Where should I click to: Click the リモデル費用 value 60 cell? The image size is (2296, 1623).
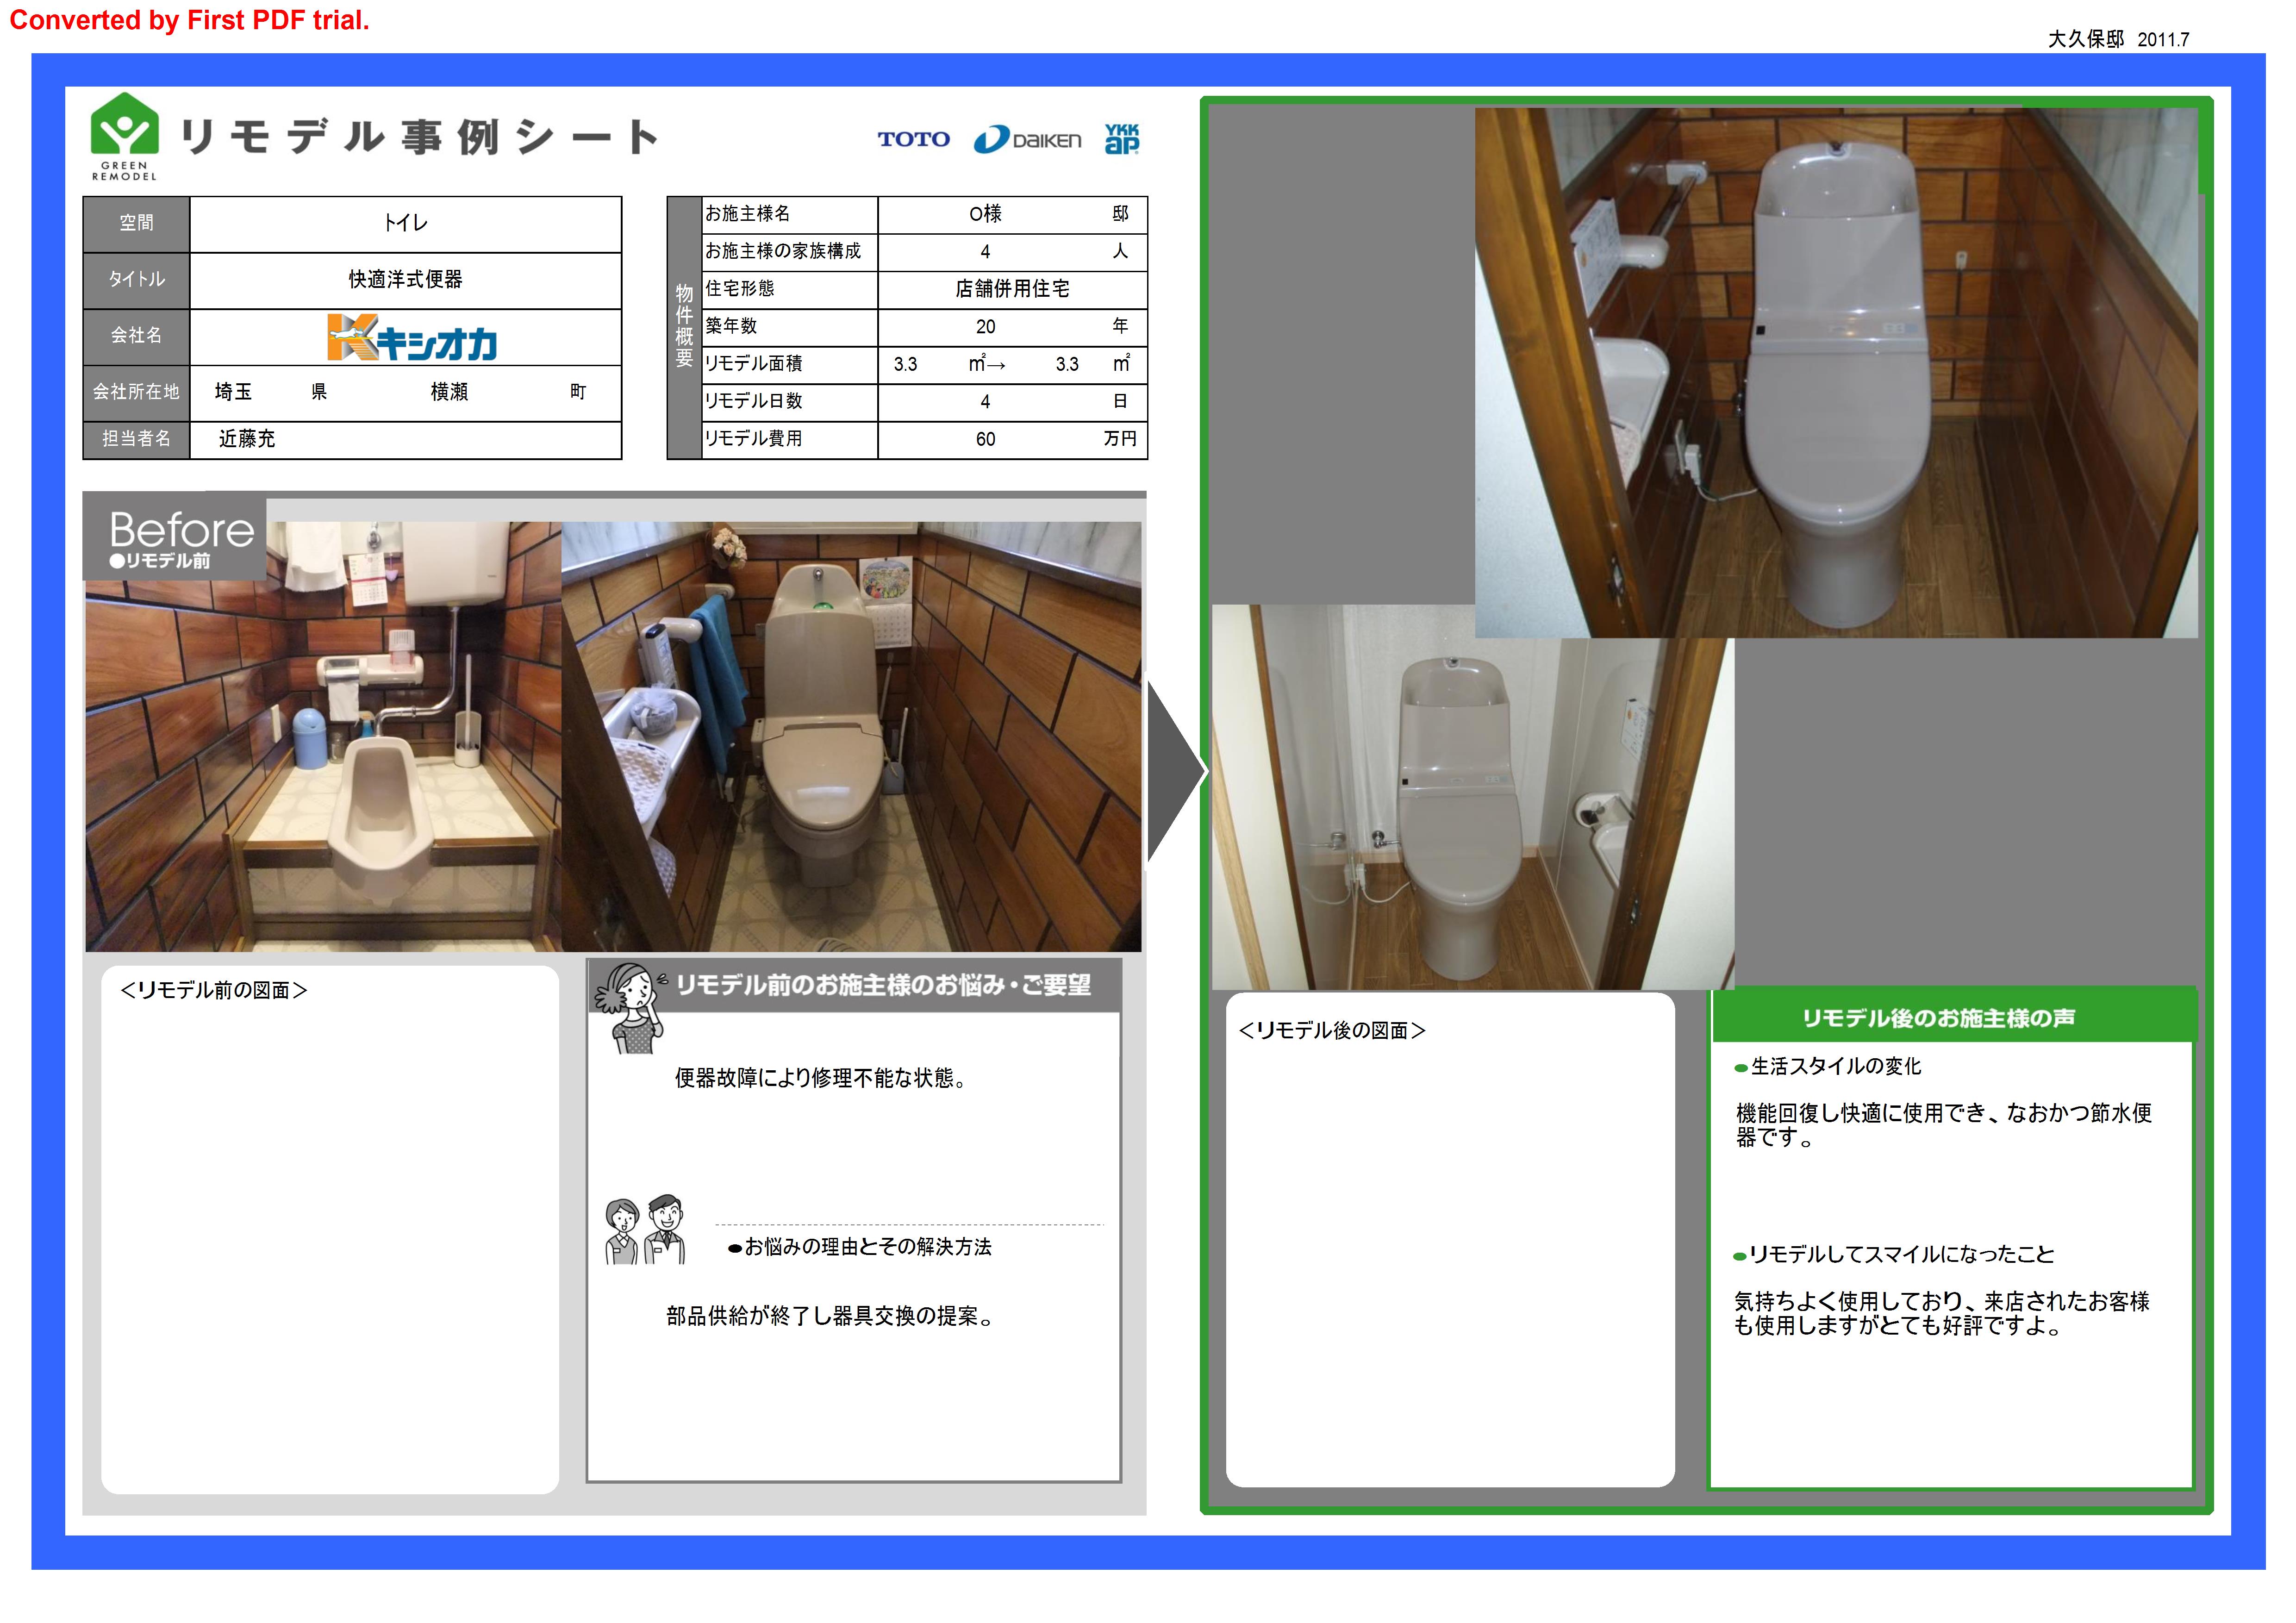click(x=985, y=439)
